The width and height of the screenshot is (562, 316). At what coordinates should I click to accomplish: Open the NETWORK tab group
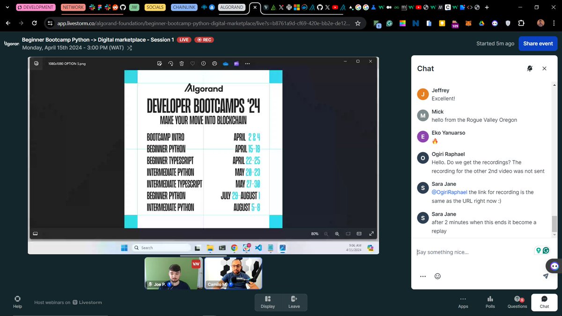point(73,7)
